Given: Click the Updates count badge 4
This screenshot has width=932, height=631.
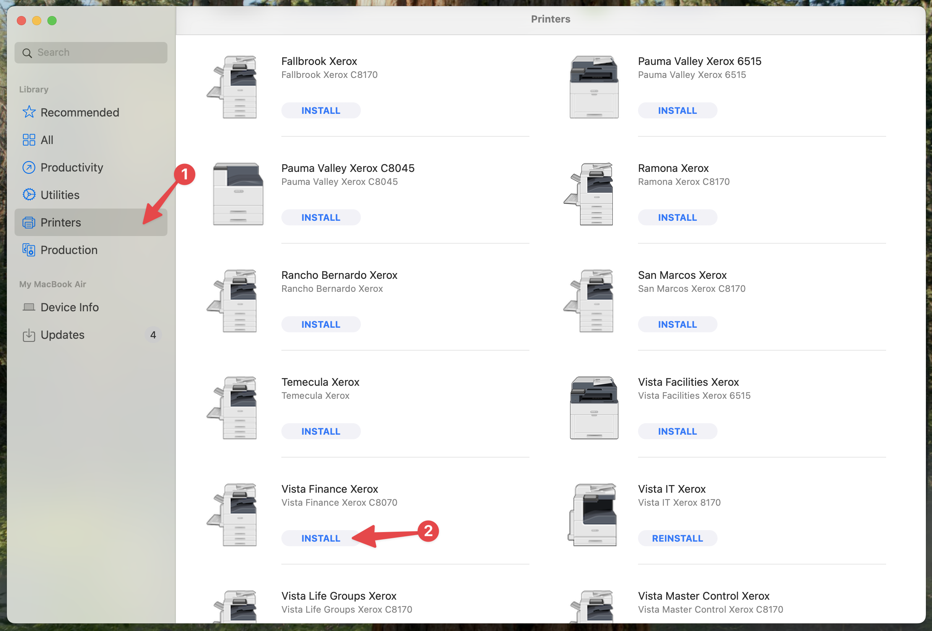Looking at the screenshot, I should point(153,335).
